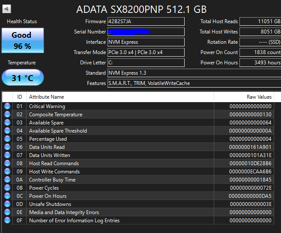Viewport: 281px width, 233px height.
Task: Click the Power On Hours value 3493 hours
Action: 260,63
